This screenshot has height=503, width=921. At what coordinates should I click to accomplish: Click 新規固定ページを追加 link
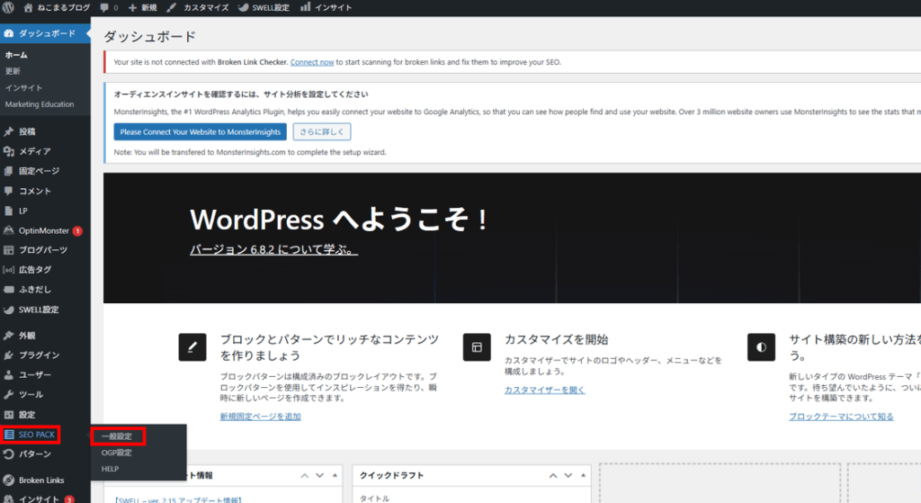(260, 416)
